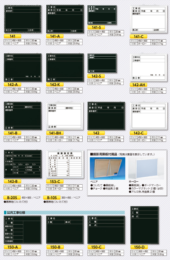
Task: Click the 0.6kg weight cell under 142-S
Action: 119,83
